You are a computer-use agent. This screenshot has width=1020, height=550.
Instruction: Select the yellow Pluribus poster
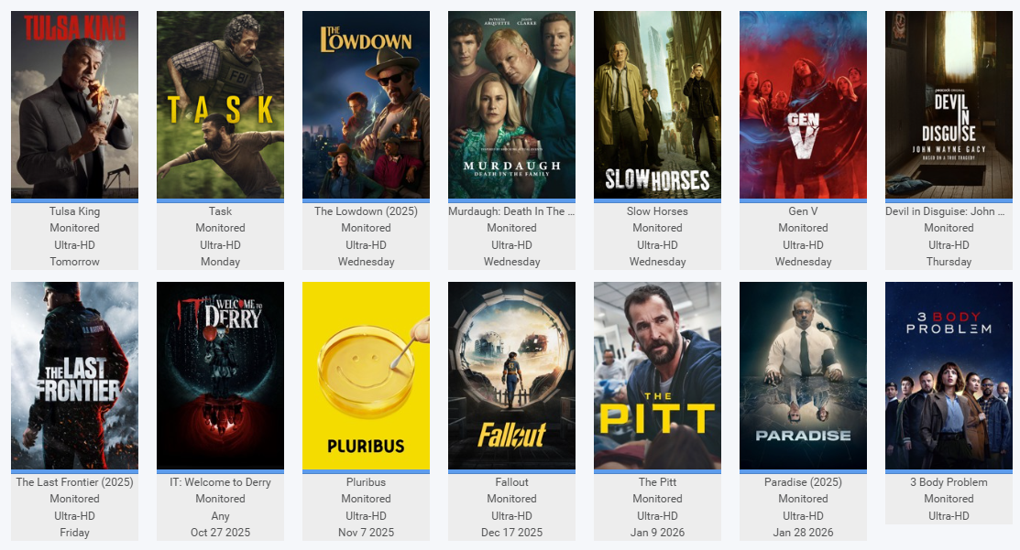tap(367, 375)
